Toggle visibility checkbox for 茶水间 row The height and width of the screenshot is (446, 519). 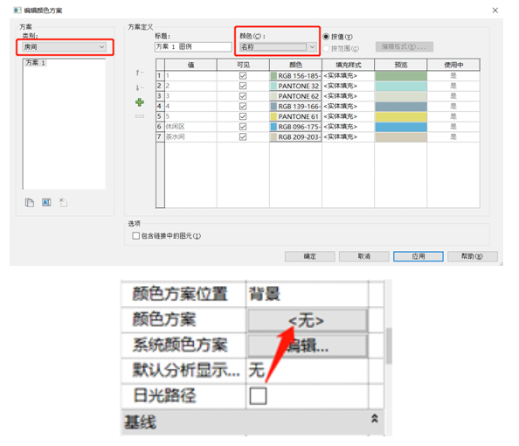tap(243, 136)
